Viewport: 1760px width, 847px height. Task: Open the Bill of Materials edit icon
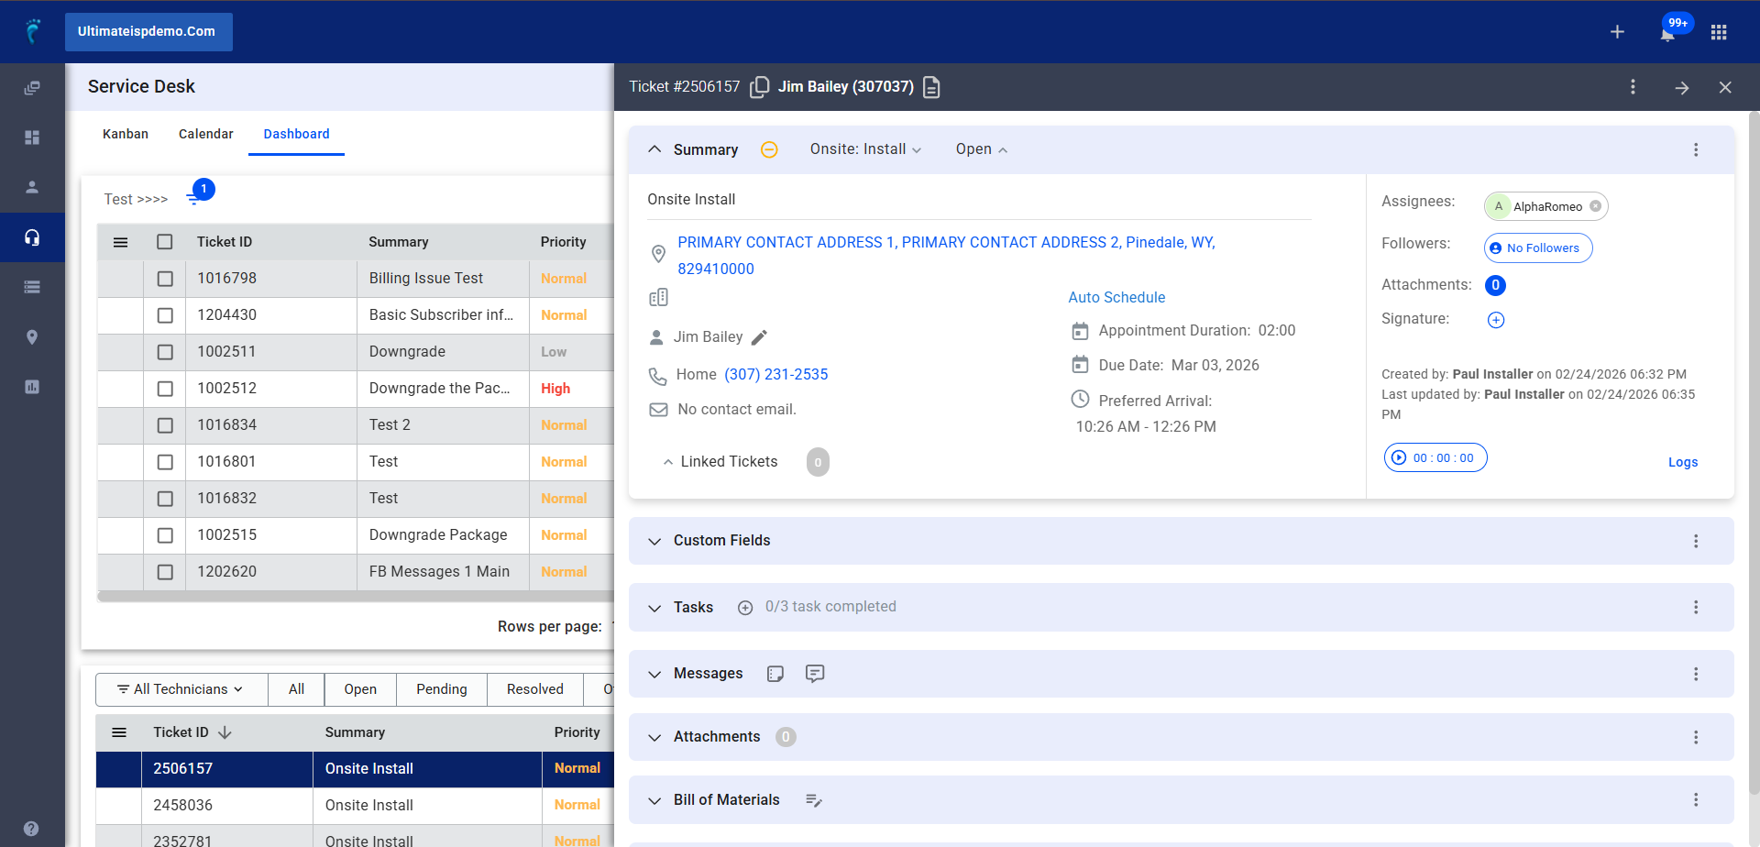(x=813, y=800)
